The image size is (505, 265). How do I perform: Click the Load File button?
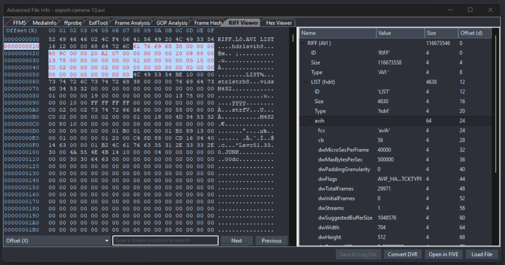[482, 254]
